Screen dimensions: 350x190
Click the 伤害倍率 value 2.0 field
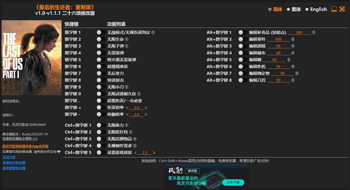(137, 108)
